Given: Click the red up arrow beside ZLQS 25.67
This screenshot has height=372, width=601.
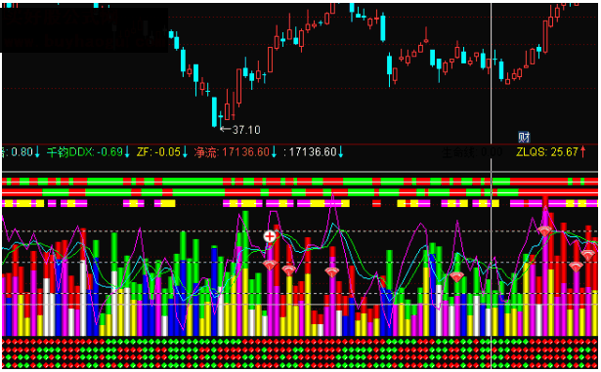Looking at the screenshot, I should (x=583, y=151).
